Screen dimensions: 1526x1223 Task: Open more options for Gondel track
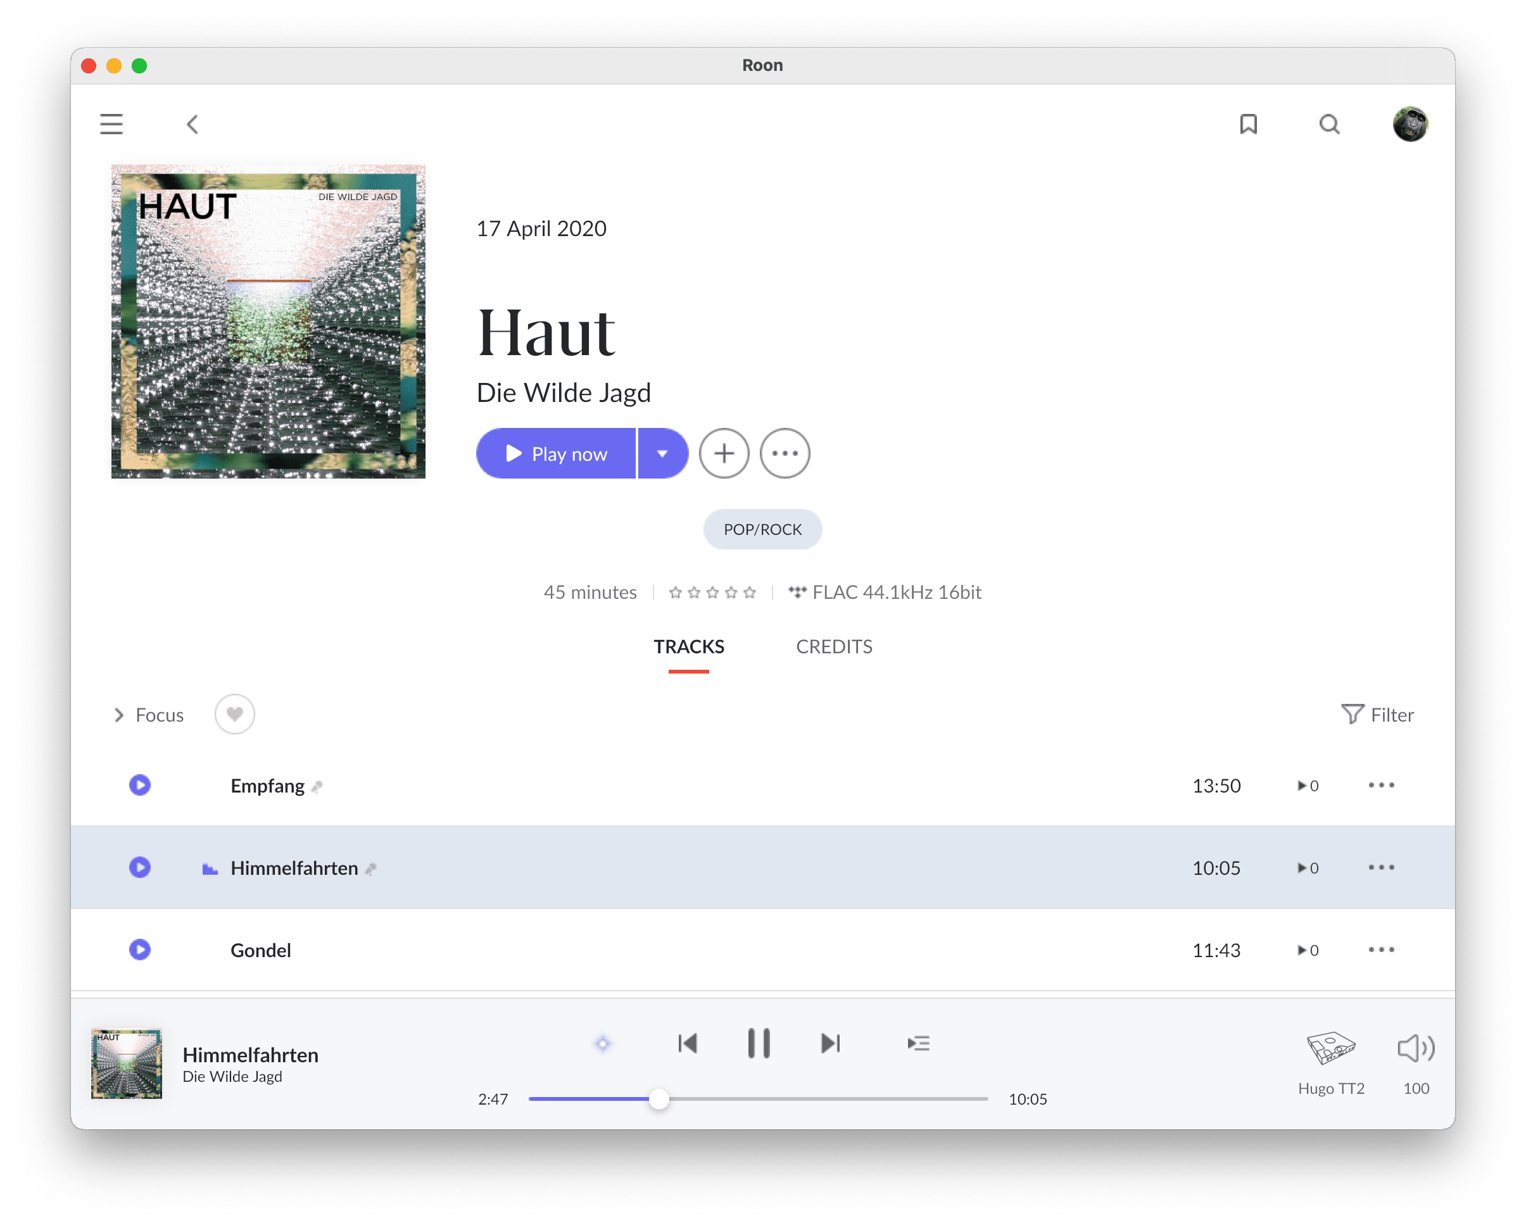click(x=1381, y=950)
